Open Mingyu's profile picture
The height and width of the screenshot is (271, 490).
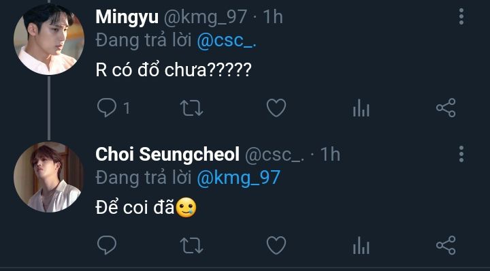49,39
